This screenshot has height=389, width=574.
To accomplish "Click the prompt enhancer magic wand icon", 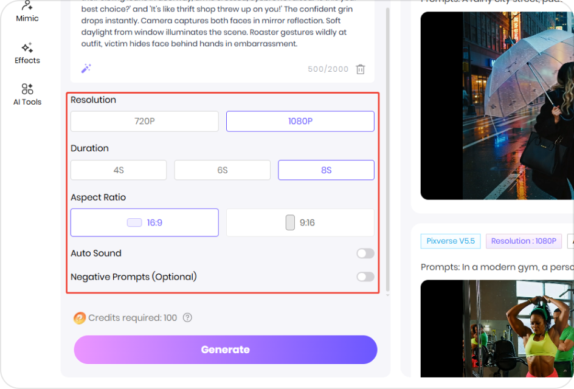I will coord(86,68).
